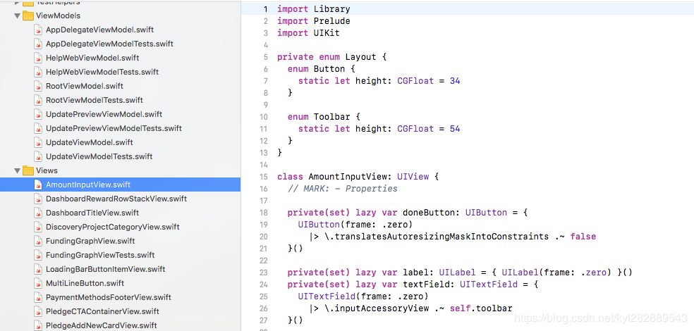
Task: Open LoadingBarButtonItemView.swift
Action: 105,270
